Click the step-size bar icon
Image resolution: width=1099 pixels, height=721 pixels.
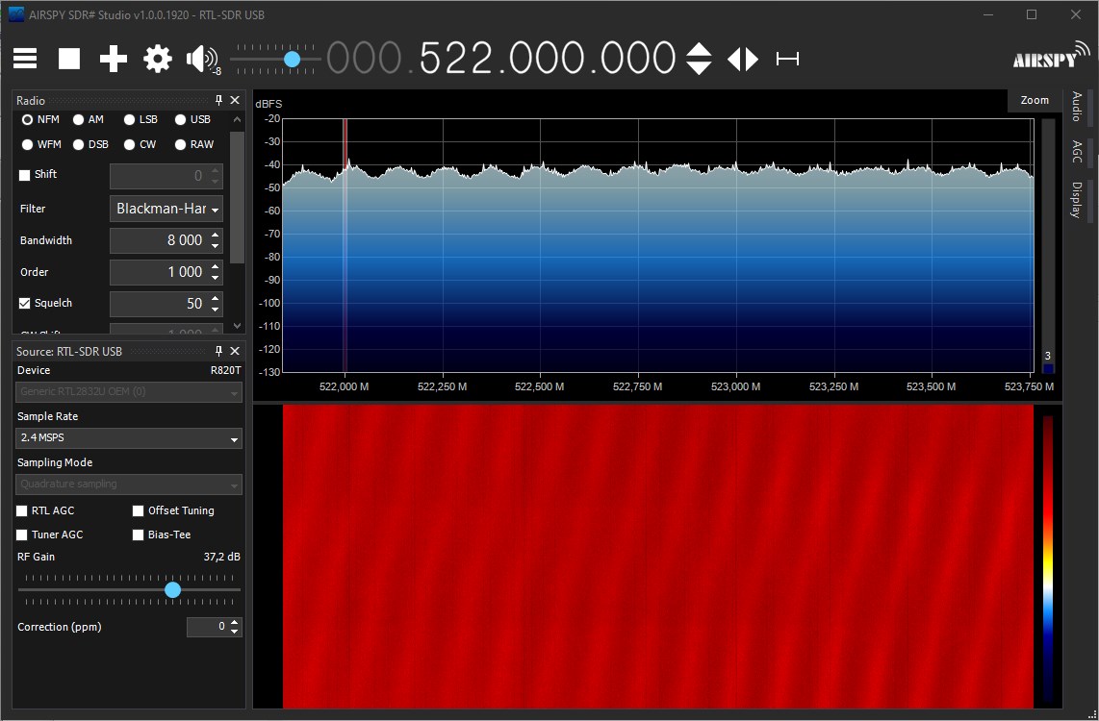[787, 59]
